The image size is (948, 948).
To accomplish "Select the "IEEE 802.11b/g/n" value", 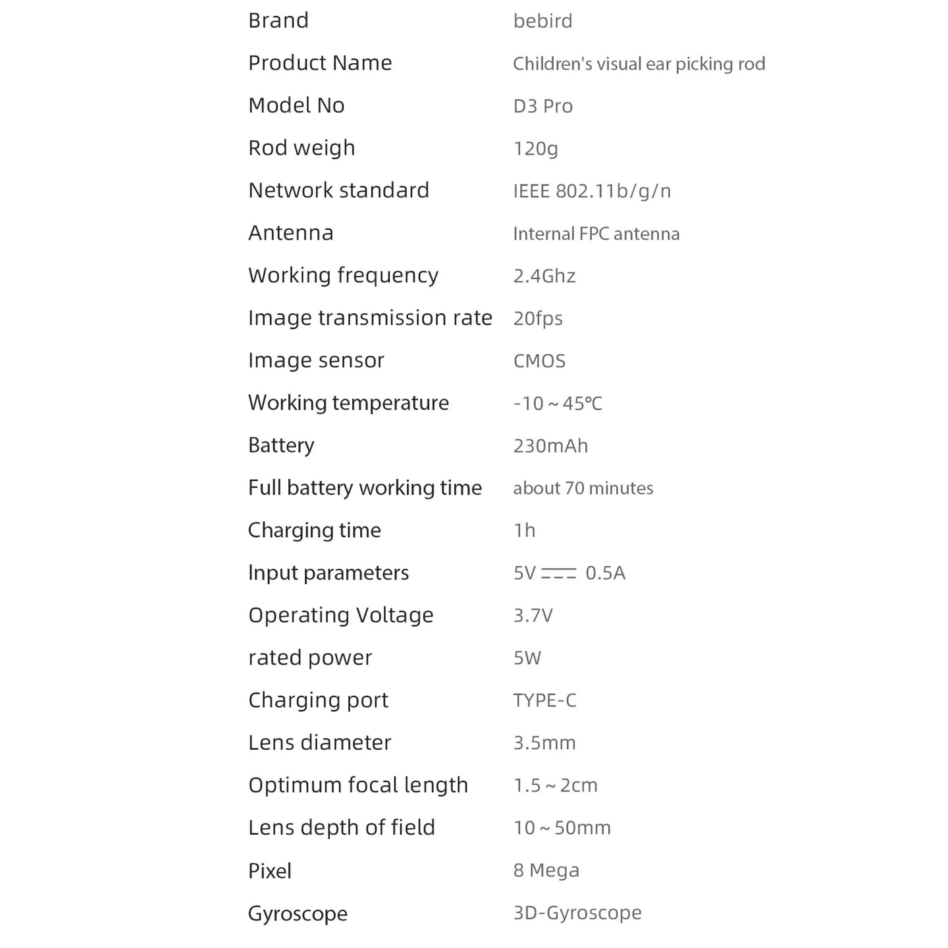I will 592,191.
